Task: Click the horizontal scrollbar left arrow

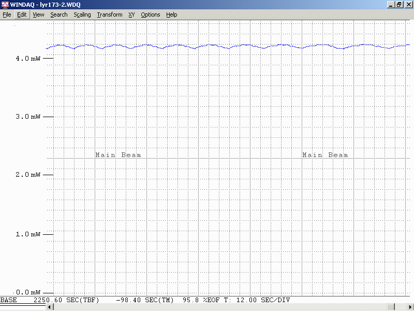Action: click(50, 307)
